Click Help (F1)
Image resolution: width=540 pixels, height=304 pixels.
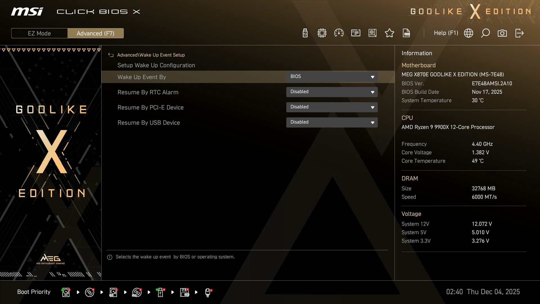[446, 33]
